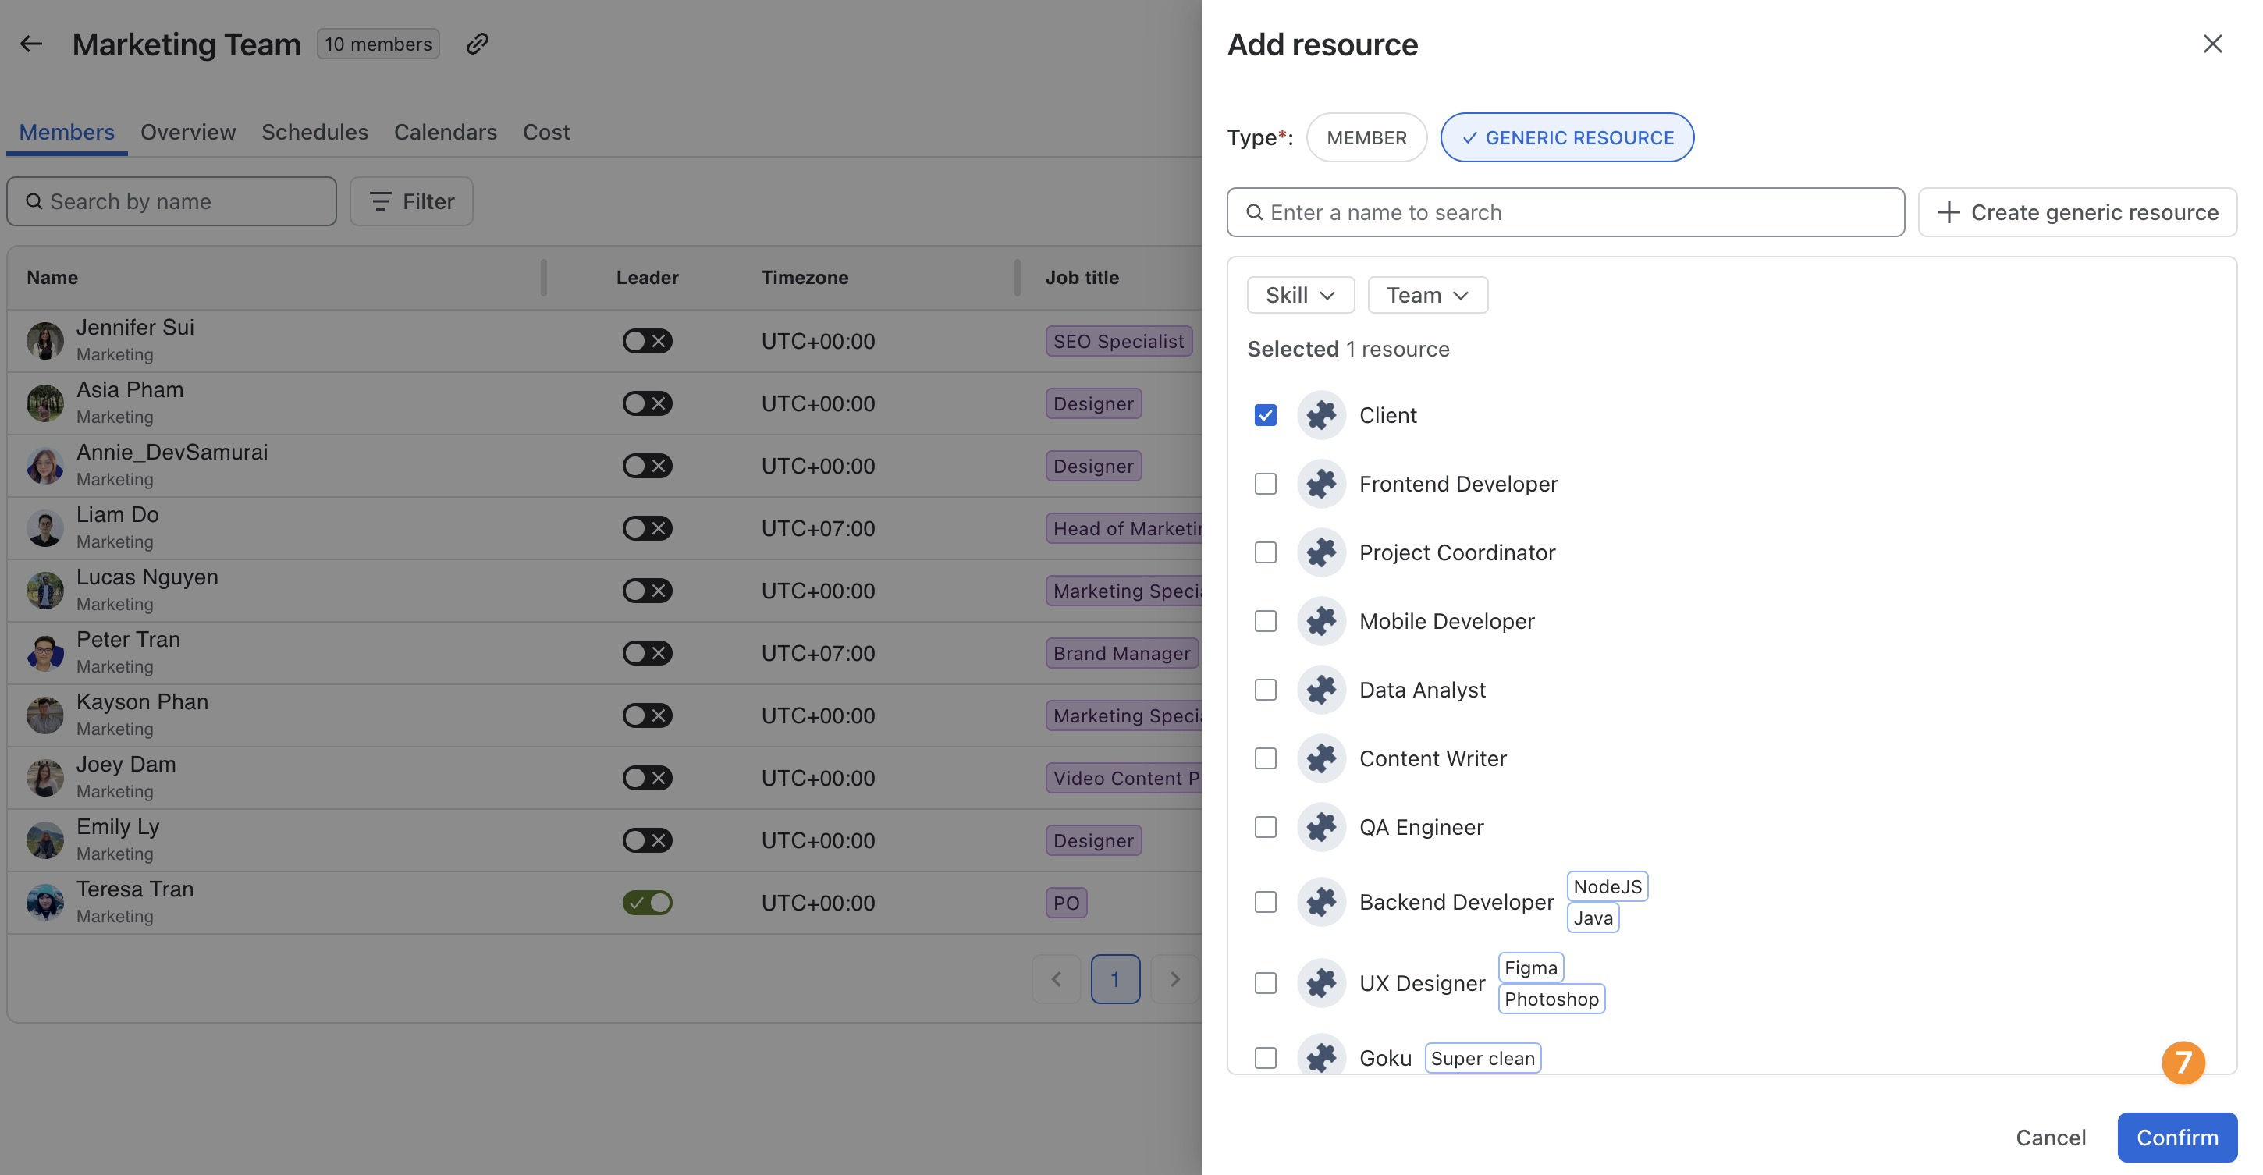Check the Data Analyst checkbox
The image size is (2263, 1175).
(x=1265, y=690)
